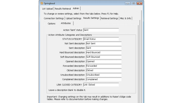This screenshot has width=183, height=103.
Task: Open the Results Retrieval tab
Action: click(x=63, y=9)
